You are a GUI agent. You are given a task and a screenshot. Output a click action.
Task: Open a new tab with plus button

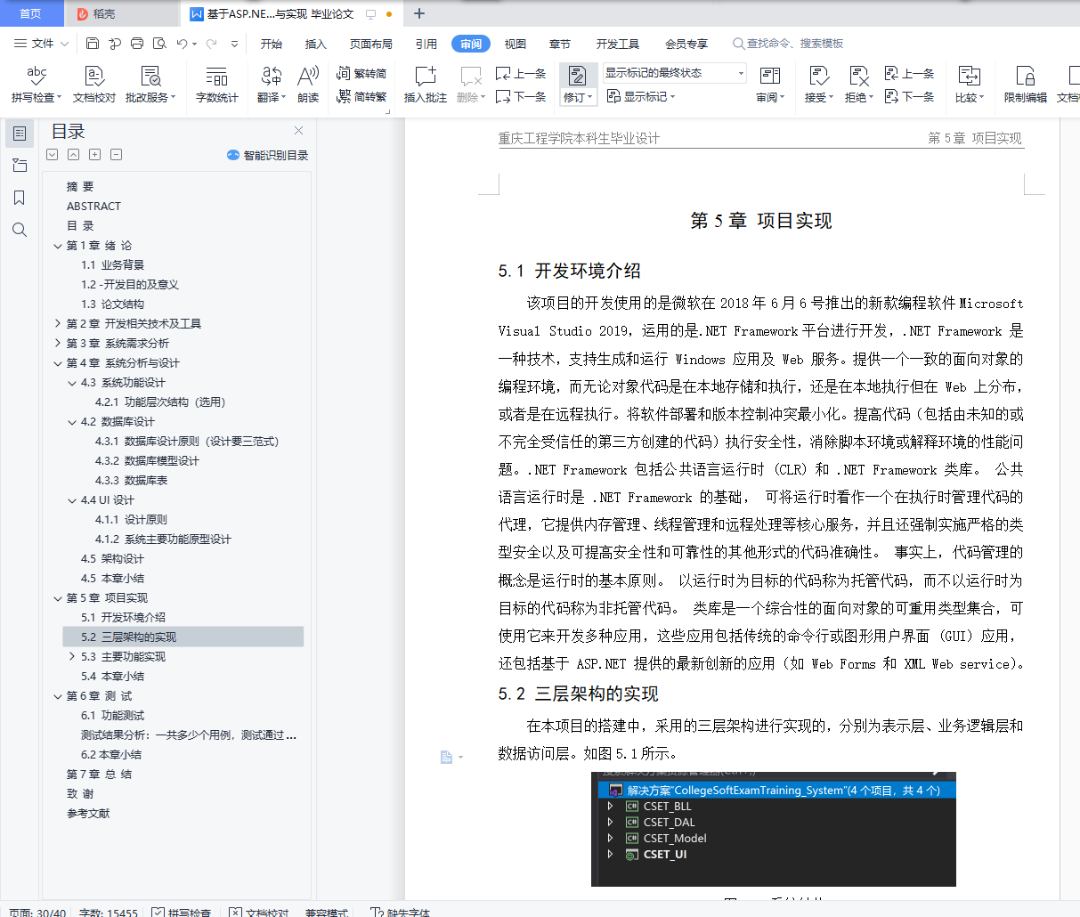419,13
